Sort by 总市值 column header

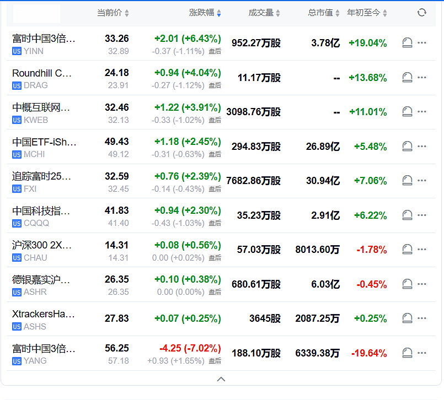[x=324, y=13]
